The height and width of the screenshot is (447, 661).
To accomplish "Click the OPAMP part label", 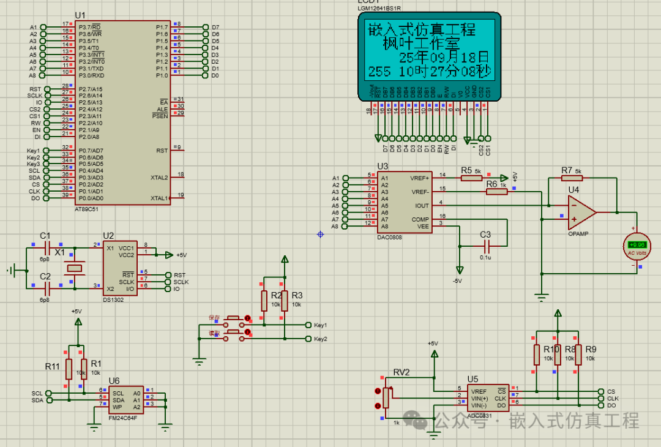I will (578, 234).
